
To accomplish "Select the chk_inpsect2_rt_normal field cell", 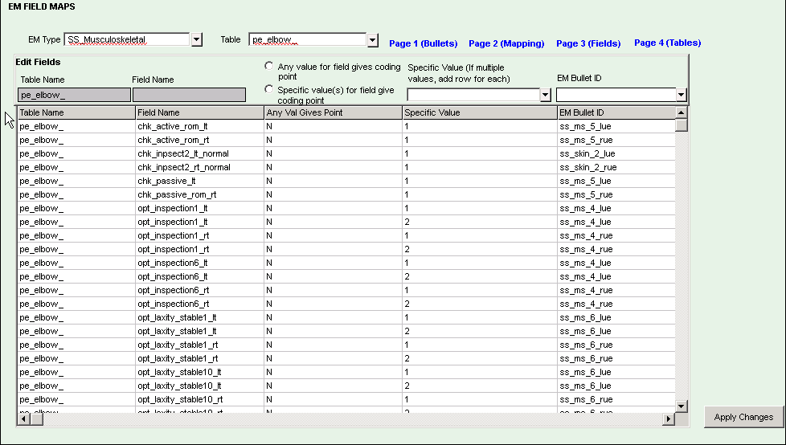I will click(199, 167).
